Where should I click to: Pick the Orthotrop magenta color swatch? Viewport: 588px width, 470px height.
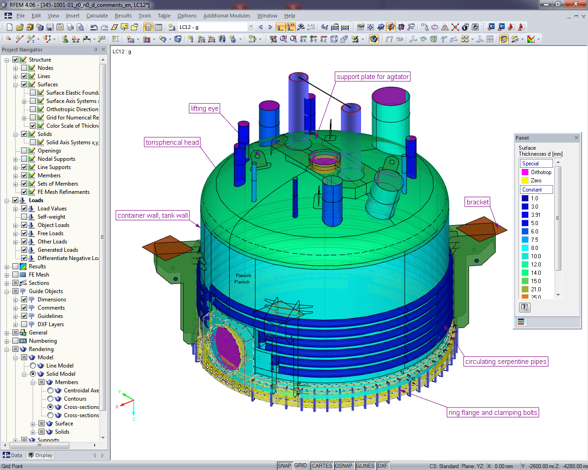point(525,172)
